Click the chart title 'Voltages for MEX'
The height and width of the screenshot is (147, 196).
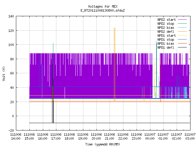tap(103, 6)
